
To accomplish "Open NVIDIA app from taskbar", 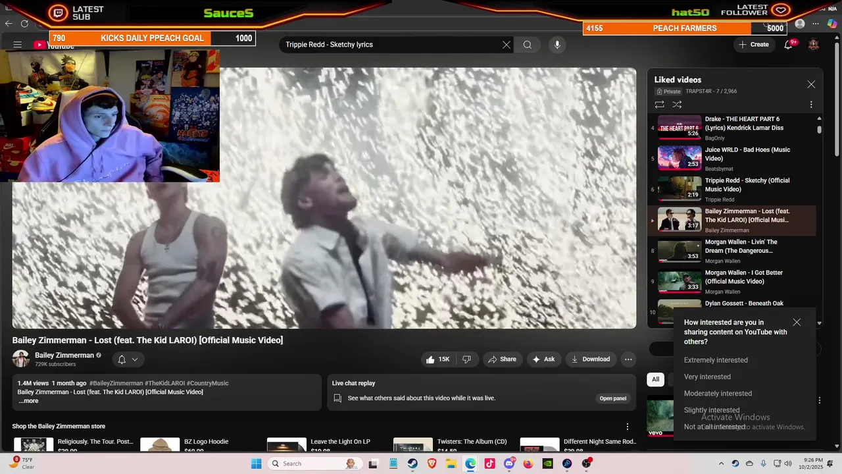I will point(547,463).
